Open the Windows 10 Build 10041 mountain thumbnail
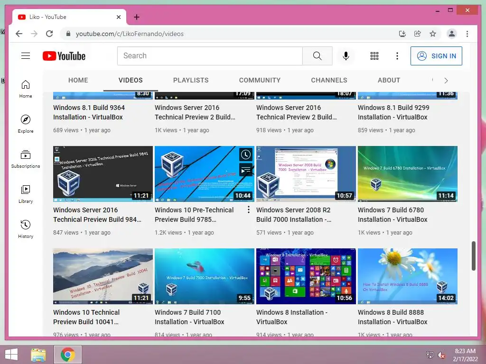The height and width of the screenshot is (364, 486). pyautogui.click(x=103, y=276)
